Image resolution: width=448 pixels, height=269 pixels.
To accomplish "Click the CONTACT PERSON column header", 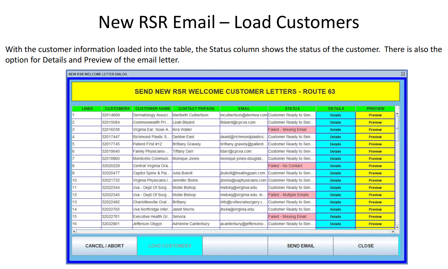I will [196, 109].
